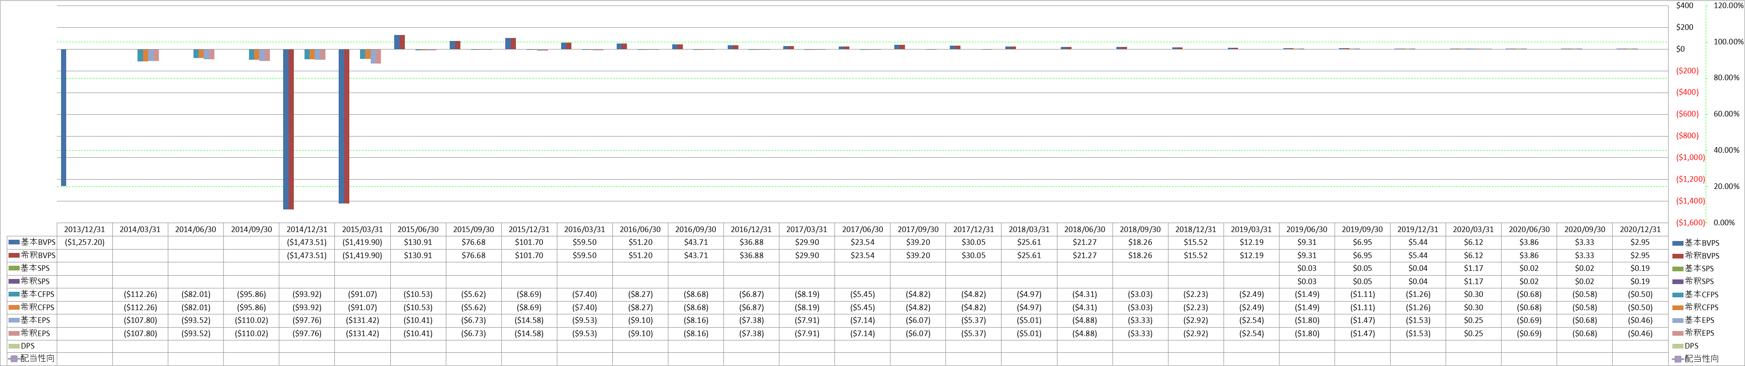Click the 基本BVPS blue legend swatch in table

(14, 242)
